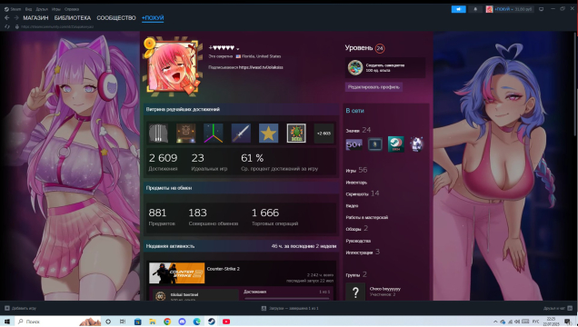This screenshot has height=327, width=578.
Task: Click the page reload icon
Action: (6, 26)
